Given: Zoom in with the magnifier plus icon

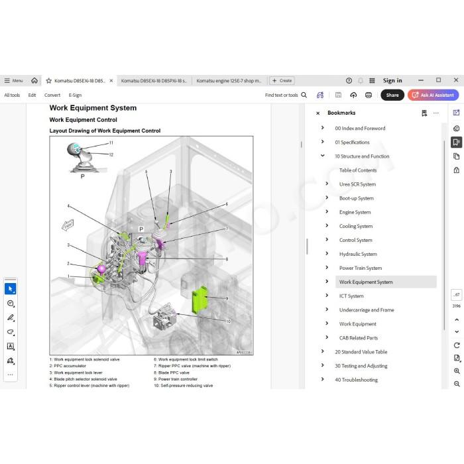Looking at the screenshot, I should tap(457, 371).
